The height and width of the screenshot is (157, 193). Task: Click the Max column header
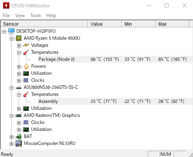click(x=172, y=24)
